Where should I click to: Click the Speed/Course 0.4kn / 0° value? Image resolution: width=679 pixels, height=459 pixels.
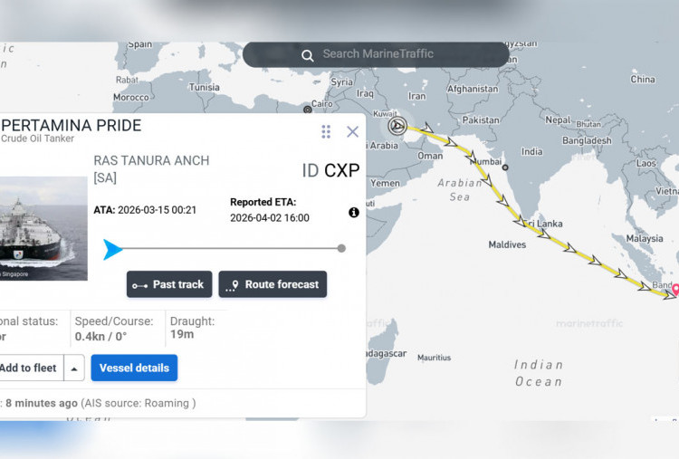click(x=100, y=337)
